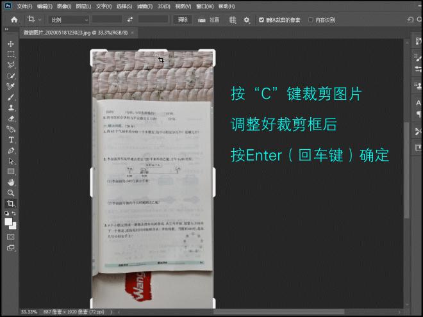Select the Rectangle shape tool

pos(11,172)
